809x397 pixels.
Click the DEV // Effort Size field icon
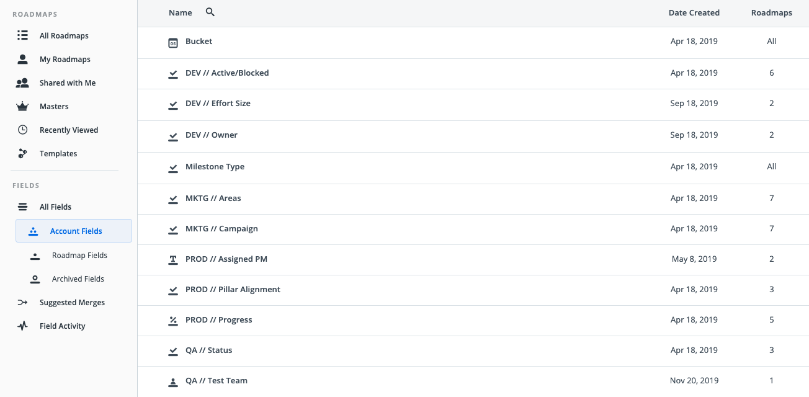tap(173, 104)
